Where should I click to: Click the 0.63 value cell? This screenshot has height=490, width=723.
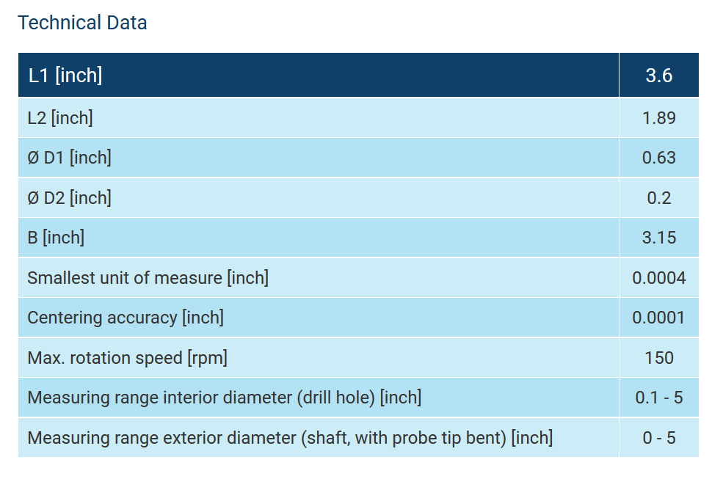tap(658, 158)
